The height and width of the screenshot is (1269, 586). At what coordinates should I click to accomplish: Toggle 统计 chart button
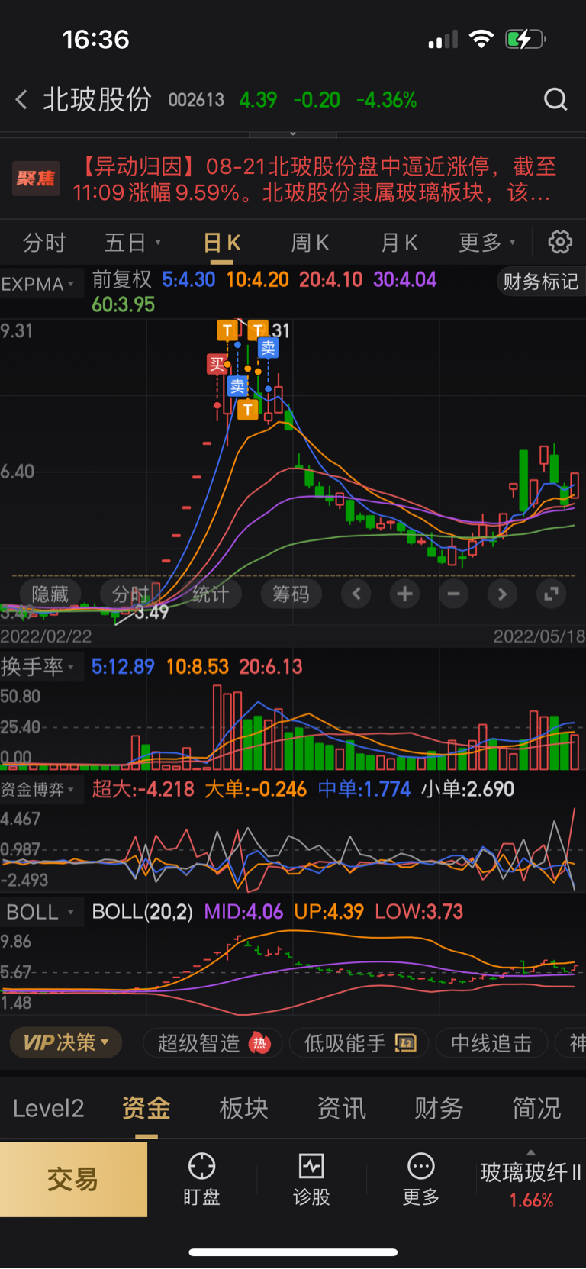(x=211, y=594)
